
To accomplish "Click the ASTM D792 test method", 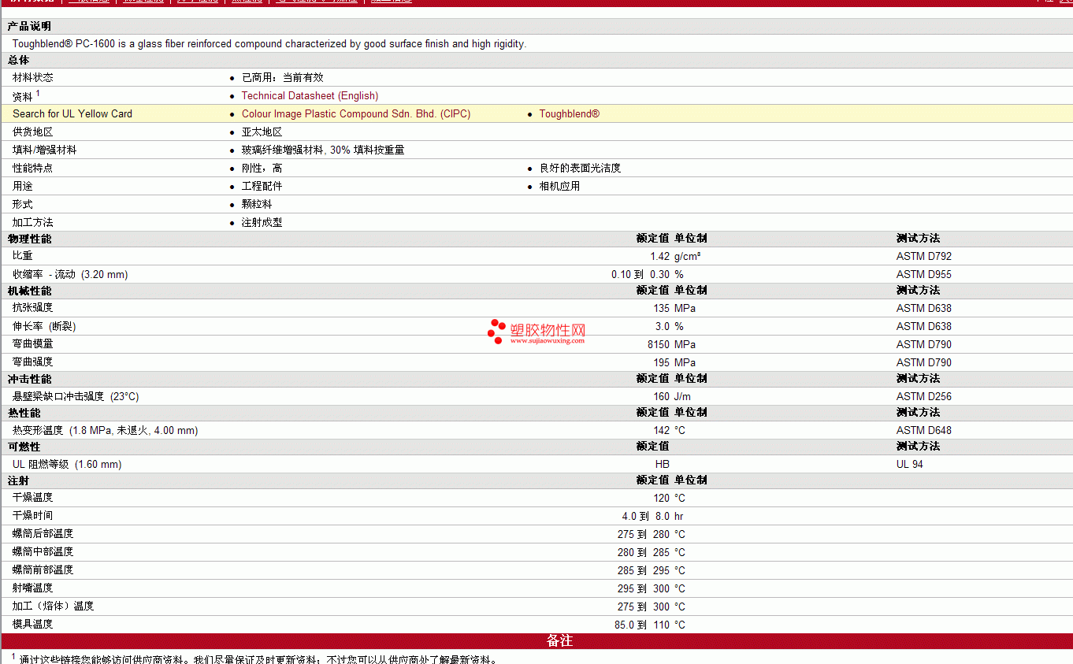I will click(924, 256).
